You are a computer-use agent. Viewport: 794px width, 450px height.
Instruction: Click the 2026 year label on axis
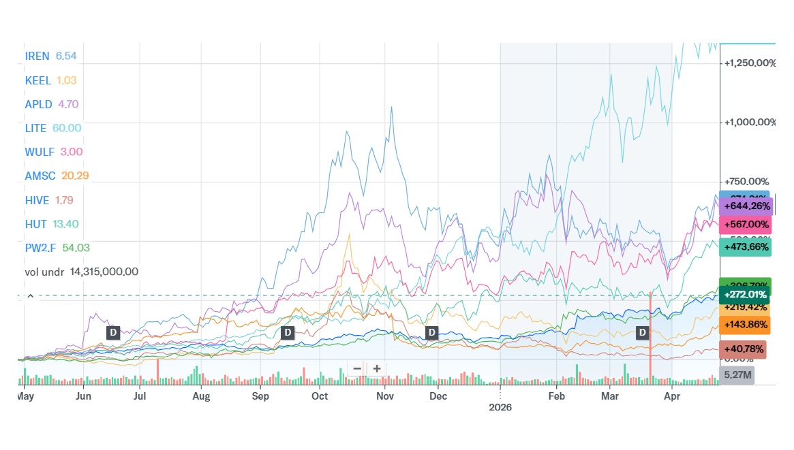click(500, 407)
